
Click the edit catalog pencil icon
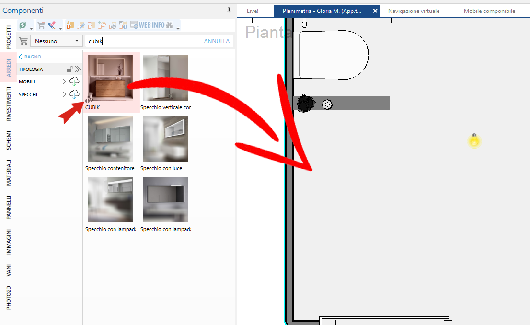tap(81, 25)
